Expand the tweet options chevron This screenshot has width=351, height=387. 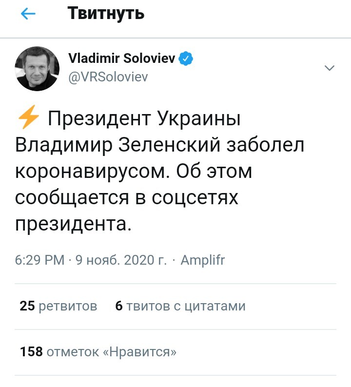click(330, 68)
